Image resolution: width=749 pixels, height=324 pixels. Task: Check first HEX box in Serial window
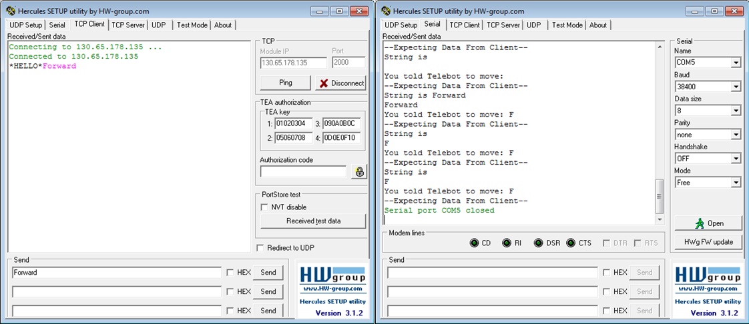pyautogui.click(x=606, y=273)
